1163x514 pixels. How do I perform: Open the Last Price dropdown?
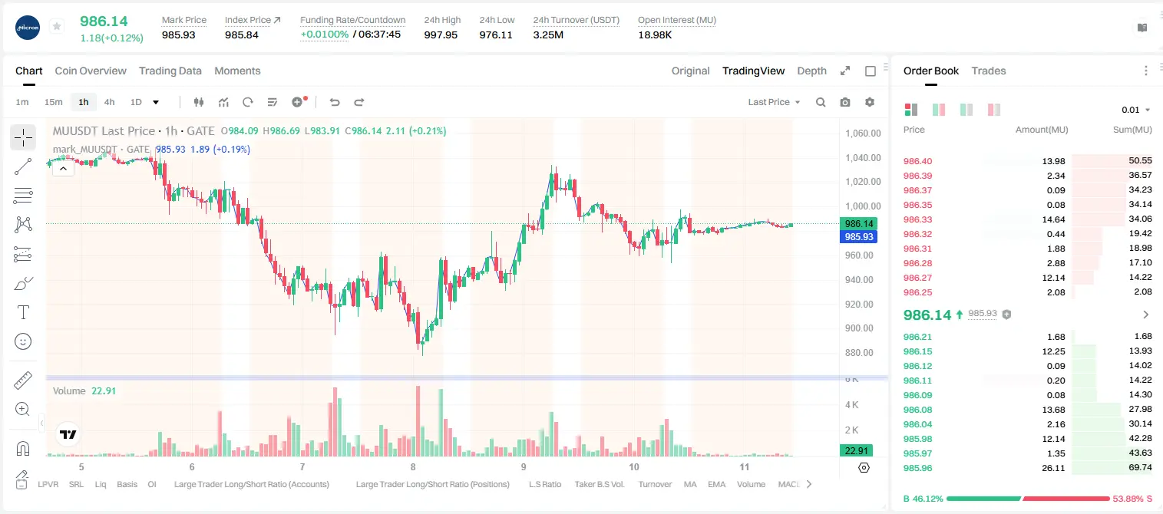[774, 102]
